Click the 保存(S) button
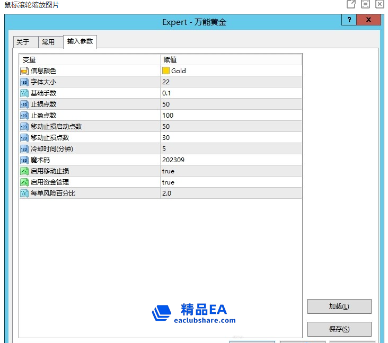The image size is (388, 343). click(339, 329)
